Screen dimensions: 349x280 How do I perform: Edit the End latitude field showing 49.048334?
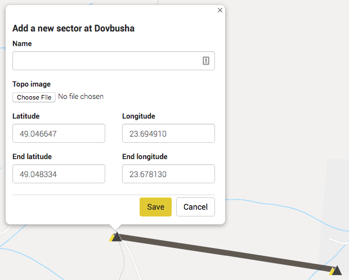click(59, 174)
